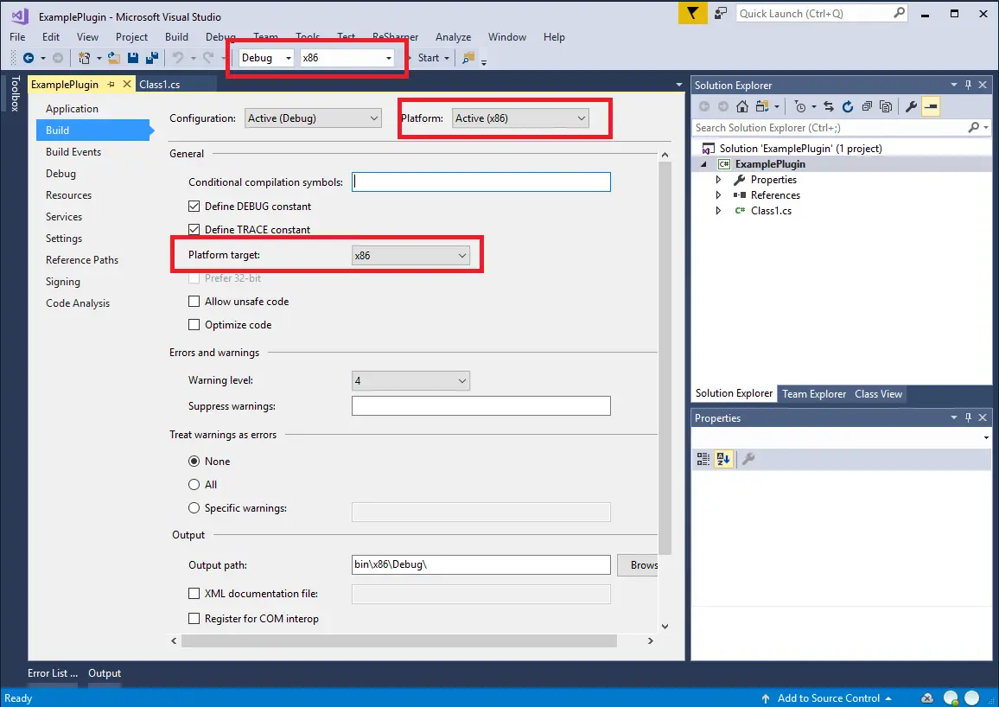
Task: Click the wrench Properties icon in Solution Explorer toolbar
Action: tap(911, 106)
